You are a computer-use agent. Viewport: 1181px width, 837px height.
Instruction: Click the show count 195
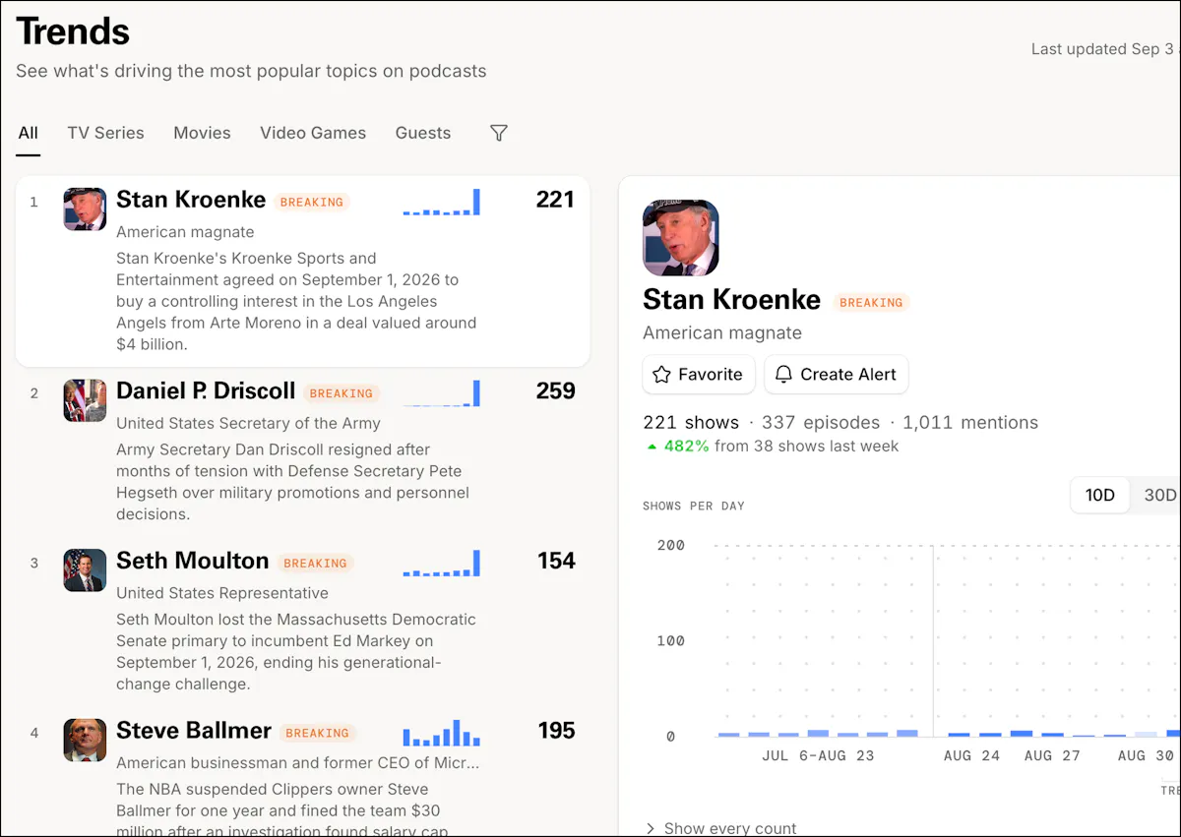(x=557, y=732)
